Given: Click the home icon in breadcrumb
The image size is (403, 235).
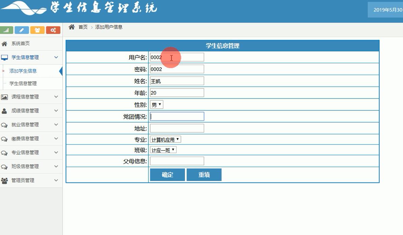Looking at the screenshot, I should click(72, 27).
